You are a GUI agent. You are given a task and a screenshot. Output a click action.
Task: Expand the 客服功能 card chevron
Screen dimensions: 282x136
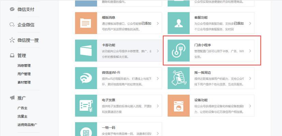(x=250, y=23)
